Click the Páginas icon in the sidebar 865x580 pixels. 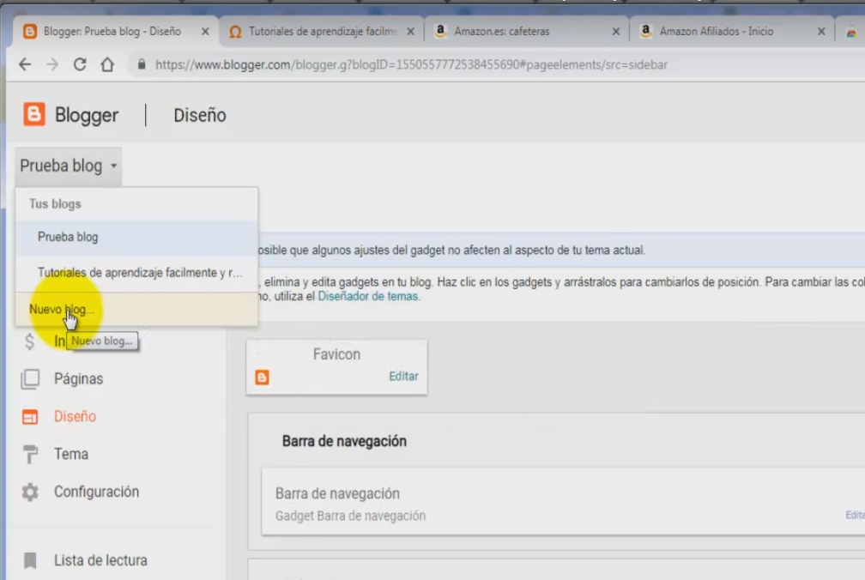coord(30,378)
